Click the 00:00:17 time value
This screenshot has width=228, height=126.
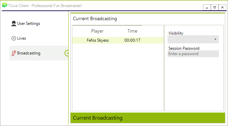tap(132, 40)
